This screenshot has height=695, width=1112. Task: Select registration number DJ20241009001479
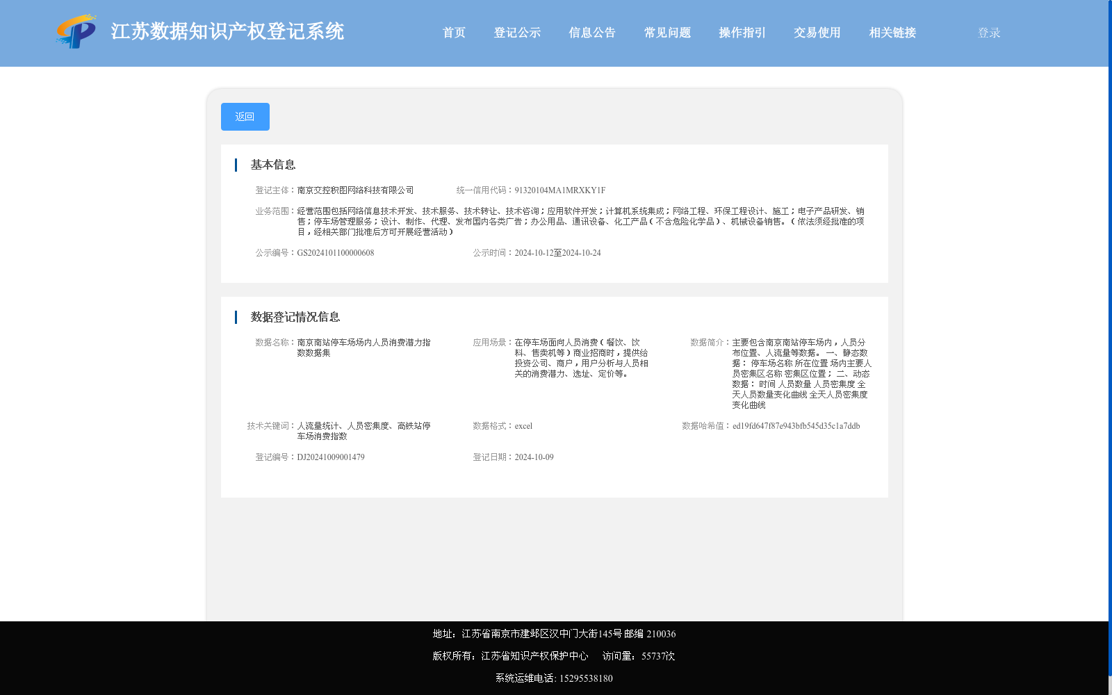(331, 457)
